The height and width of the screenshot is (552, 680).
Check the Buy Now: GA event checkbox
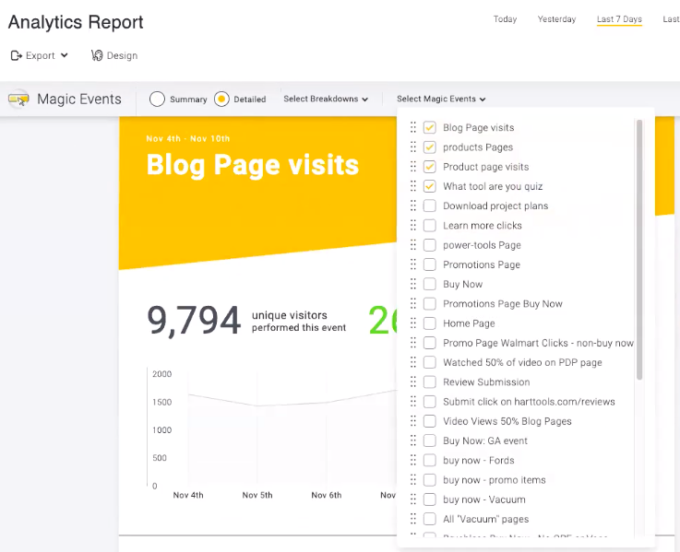tap(429, 440)
